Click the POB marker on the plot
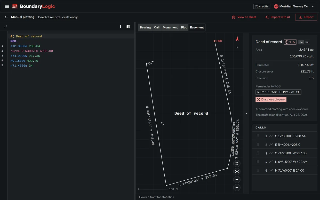 pos(214,41)
